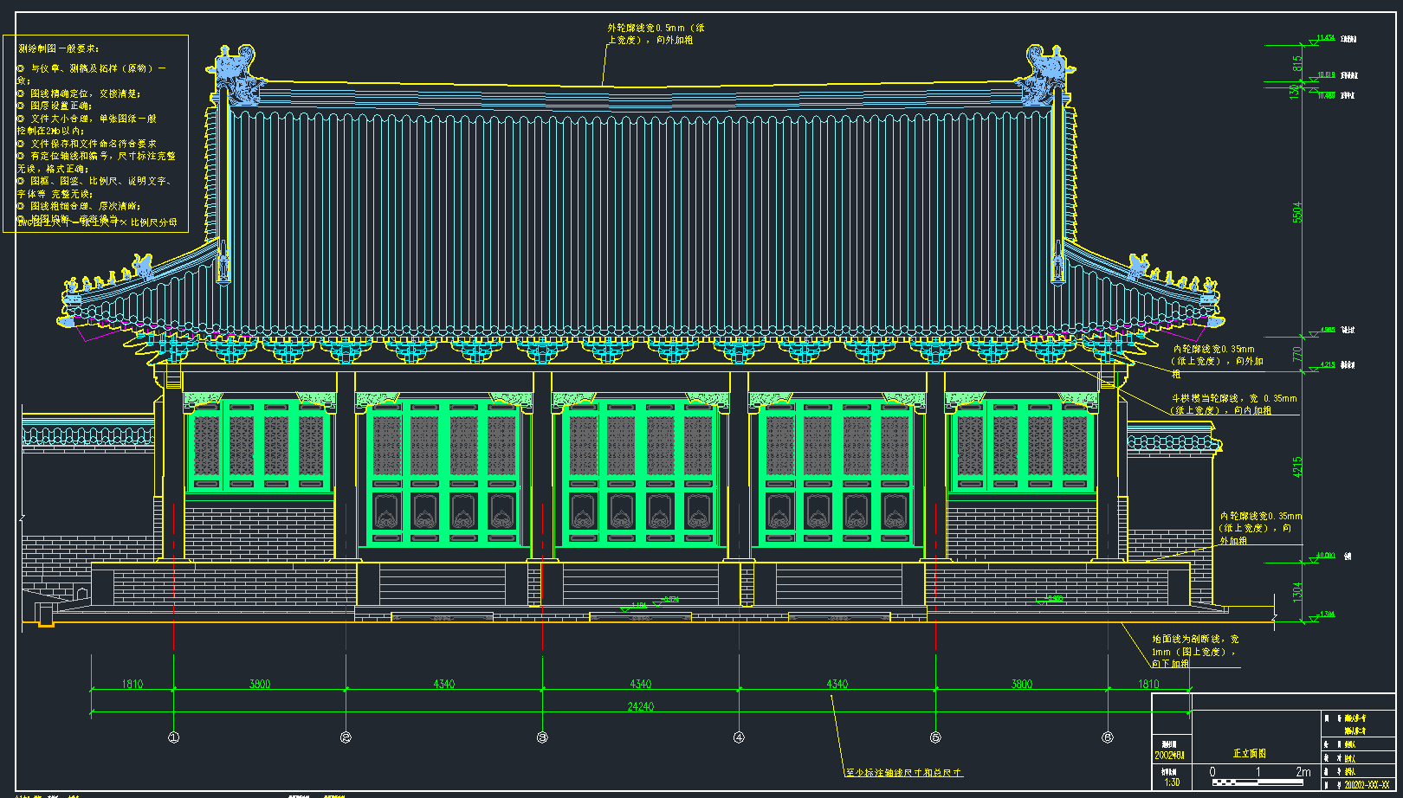Viewport: 1403px width, 798px height.
Task: Pick the ±0.000 elevation marker
Action: [1325, 557]
